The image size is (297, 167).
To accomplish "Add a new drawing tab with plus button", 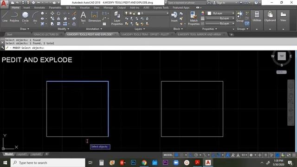I will click(x=232, y=34).
